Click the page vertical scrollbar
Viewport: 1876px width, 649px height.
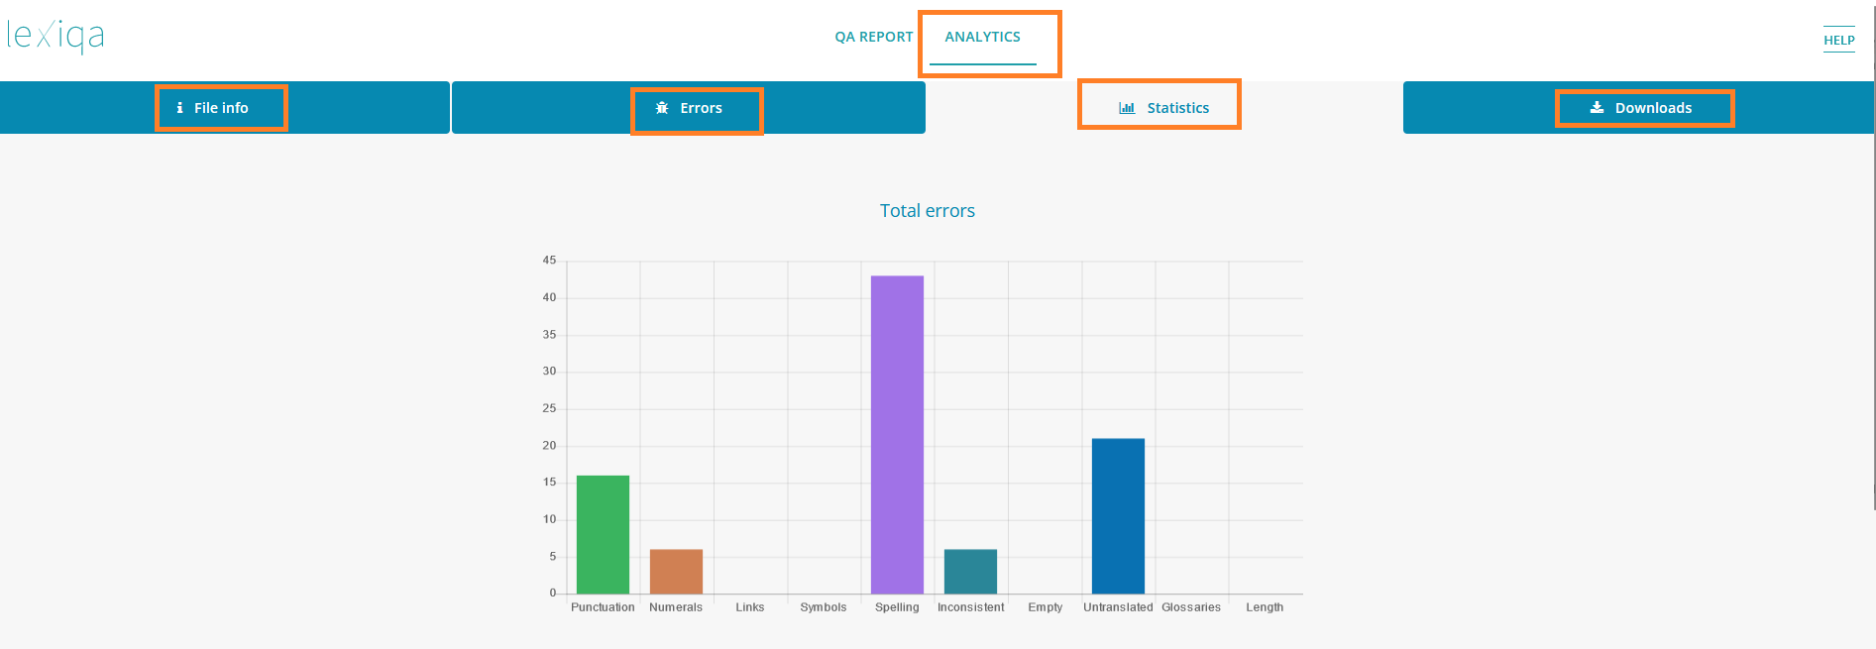click(x=1871, y=258)
